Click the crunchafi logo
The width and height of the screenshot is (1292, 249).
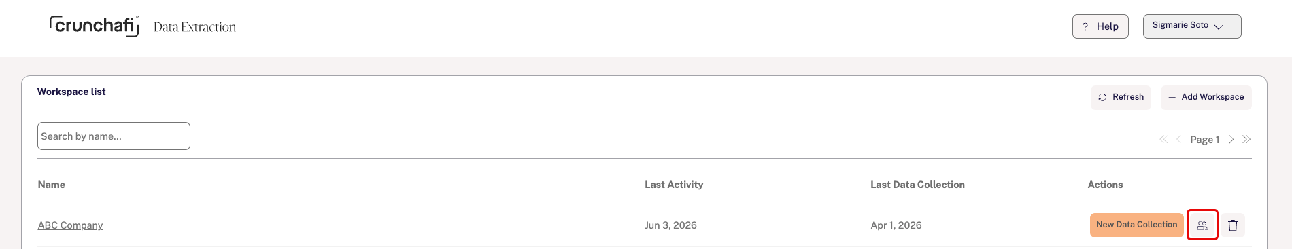tap(95, 26)
